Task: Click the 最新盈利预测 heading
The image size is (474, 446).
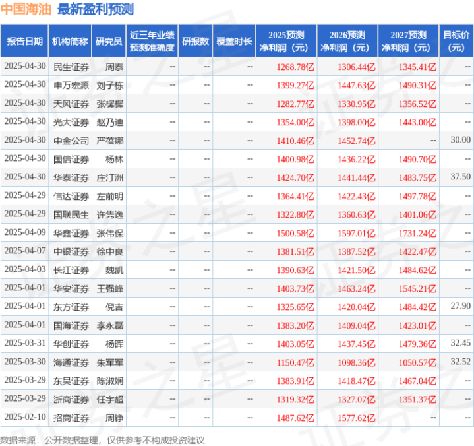Action: pos(96,9)
